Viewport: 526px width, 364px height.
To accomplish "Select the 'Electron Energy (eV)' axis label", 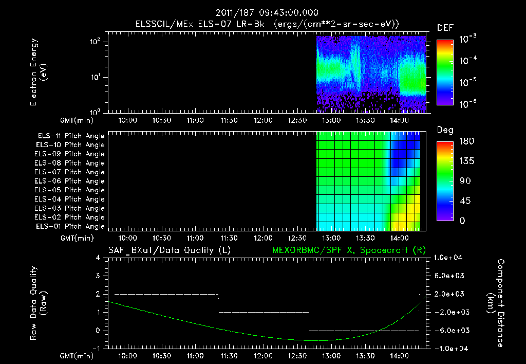I will (x=38, y=72).
